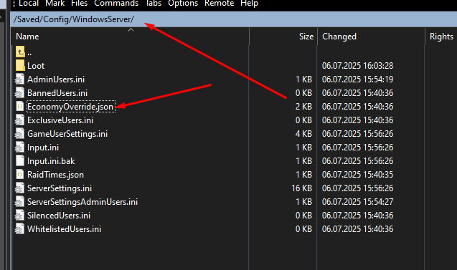Click the AdminUsers.ini file icon
Image resolution: width=457 pixels, height=270 pixels.
[19, 79]
